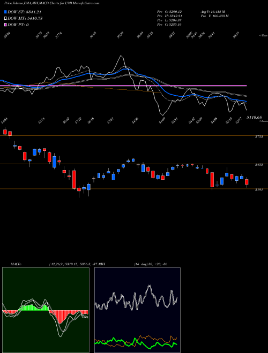Click the 'Pre C: 5233.16' close value
The image size is (268, 353).
(x=169, y=25)
